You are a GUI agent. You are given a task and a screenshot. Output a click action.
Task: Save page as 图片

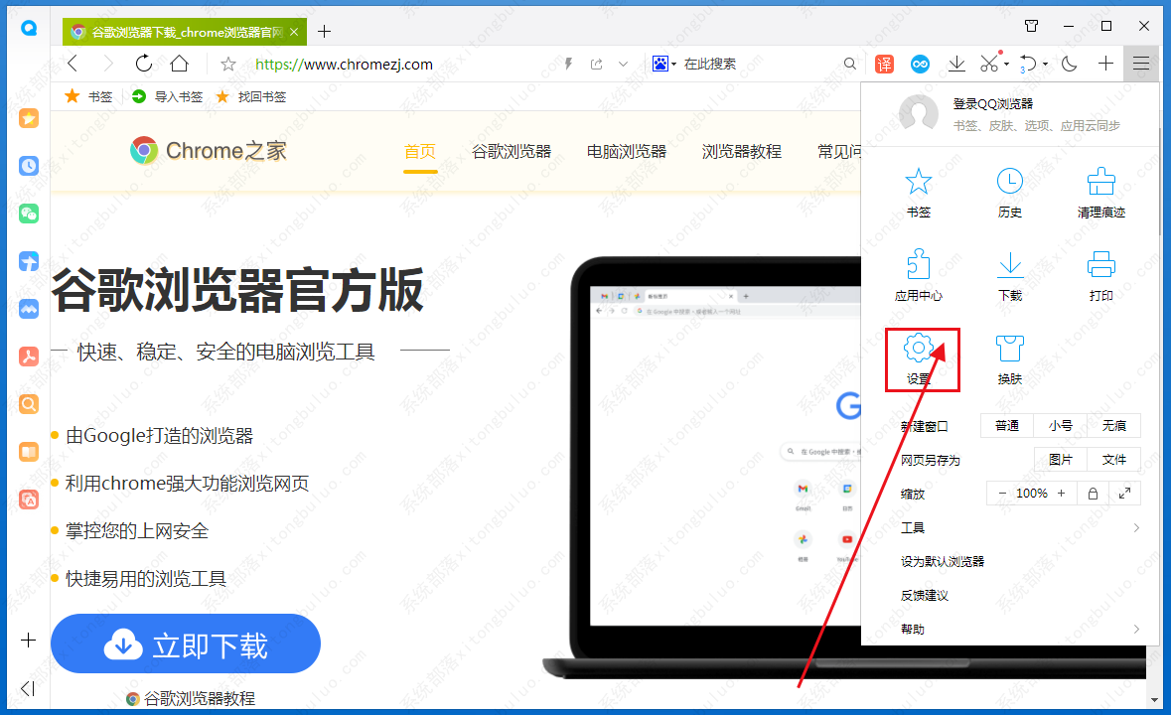[1061, 460]
